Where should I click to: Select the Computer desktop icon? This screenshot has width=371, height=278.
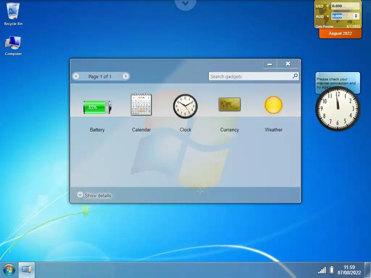[13, 46]
